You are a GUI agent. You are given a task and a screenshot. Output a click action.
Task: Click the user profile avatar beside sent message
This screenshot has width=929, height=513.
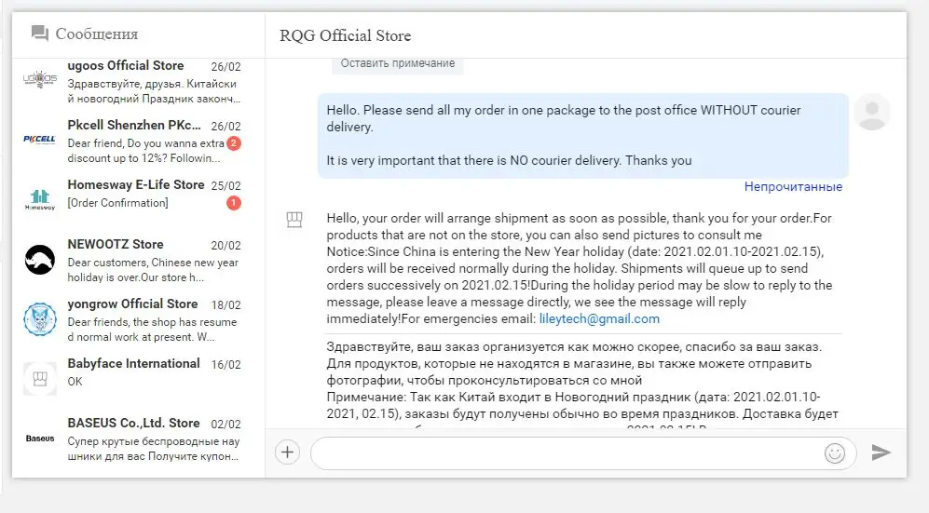click(x=872, y=112)
